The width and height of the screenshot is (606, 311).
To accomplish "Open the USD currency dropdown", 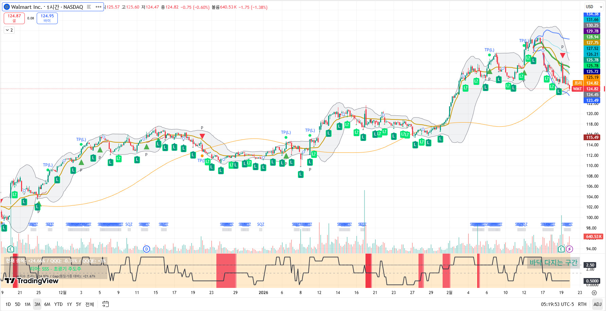I will 594,7.
